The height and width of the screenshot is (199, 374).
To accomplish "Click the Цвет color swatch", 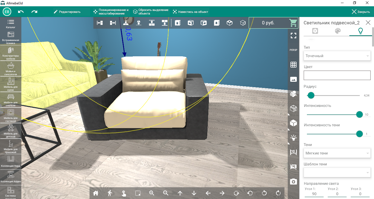I will pos(337,75).
